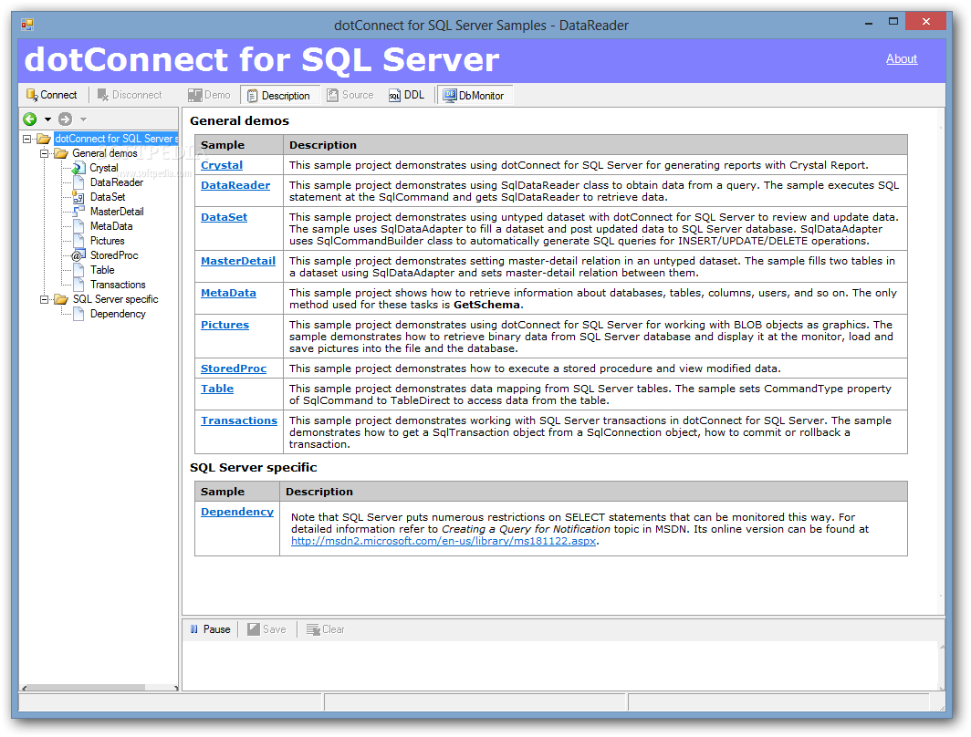Click the Save monitor log icon
971x737 pixels.
254,629
